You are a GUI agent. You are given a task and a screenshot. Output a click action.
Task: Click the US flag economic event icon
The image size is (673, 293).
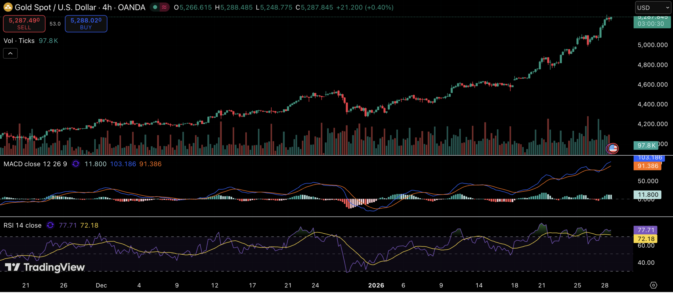coord(613,148)
